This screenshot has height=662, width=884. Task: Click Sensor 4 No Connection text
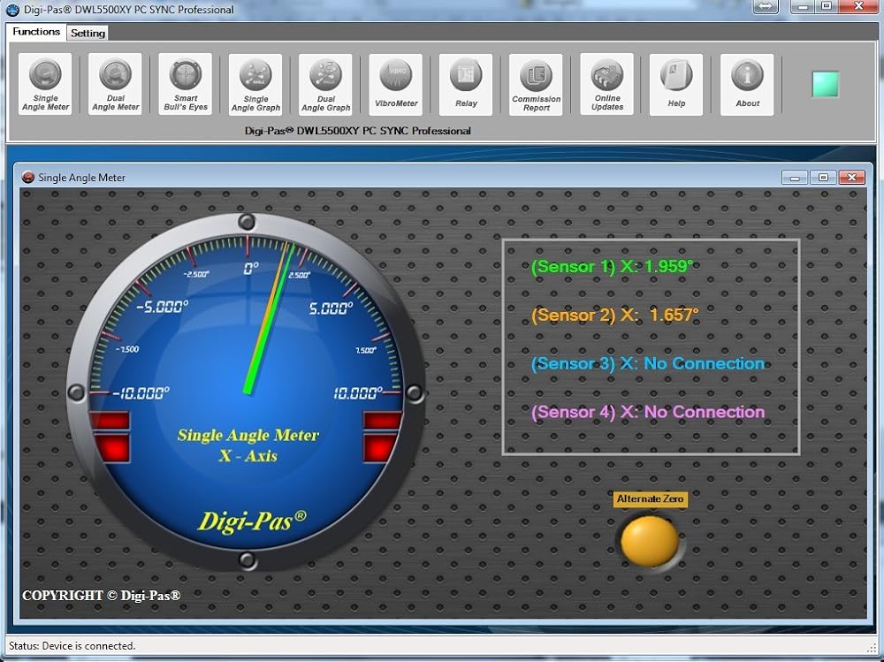click(x=648, y=412)
